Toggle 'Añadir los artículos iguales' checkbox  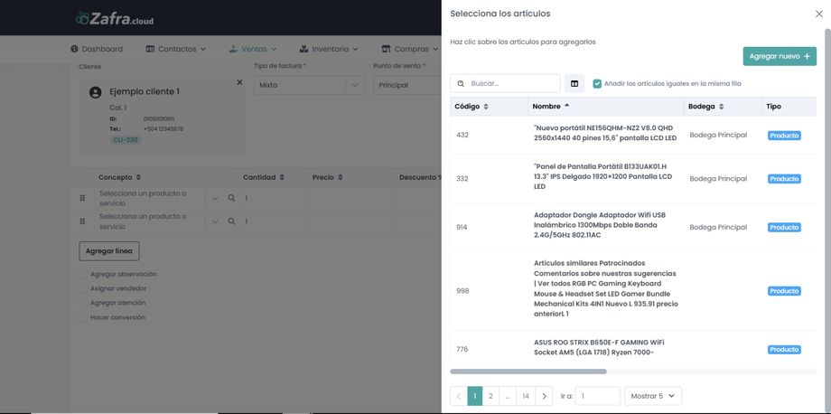tap(597, 84)
